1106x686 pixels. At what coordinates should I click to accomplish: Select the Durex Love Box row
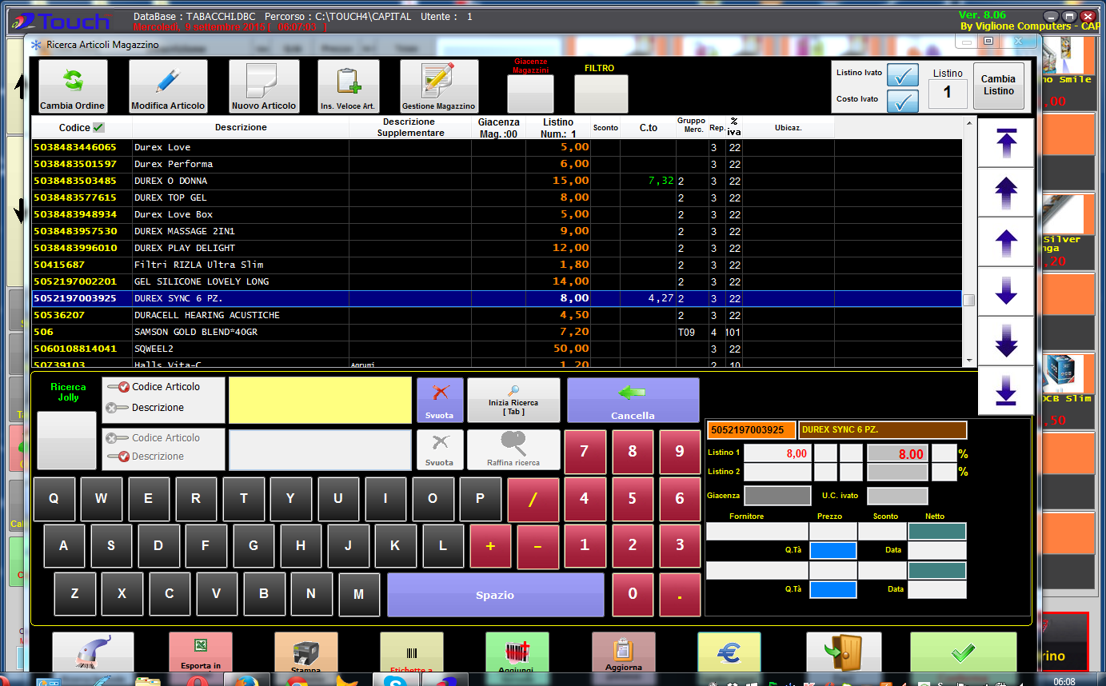click(x=496, y=214)
